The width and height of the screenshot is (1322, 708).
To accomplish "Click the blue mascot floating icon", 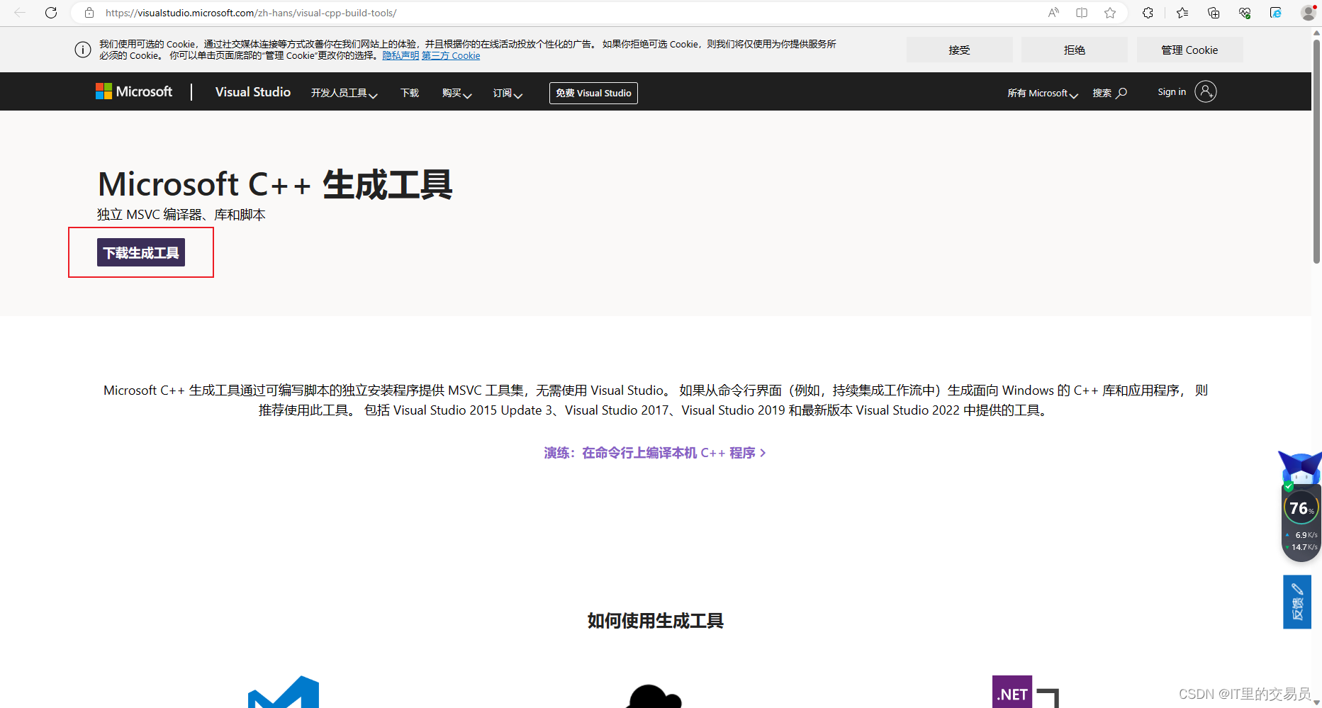I will pyautogui.click(x=1301, y=466).
